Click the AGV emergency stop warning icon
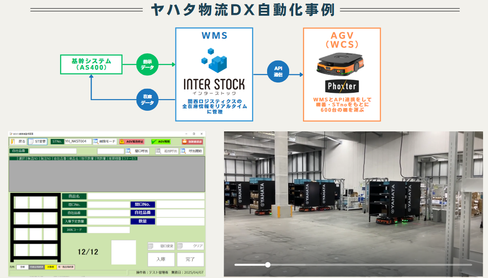The width and height of the screenshot is (488, 278). click(x=122, y=142)
